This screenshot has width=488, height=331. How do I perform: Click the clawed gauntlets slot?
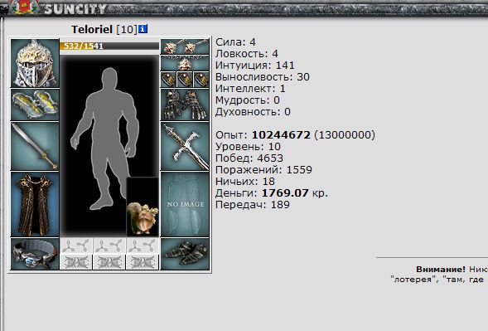[x=185, y=105]
